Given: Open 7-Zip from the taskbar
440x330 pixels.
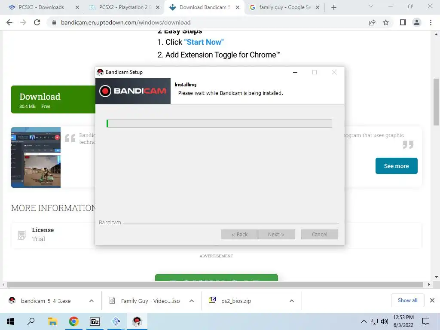Looking at the screenshot, I should (95, 321).
